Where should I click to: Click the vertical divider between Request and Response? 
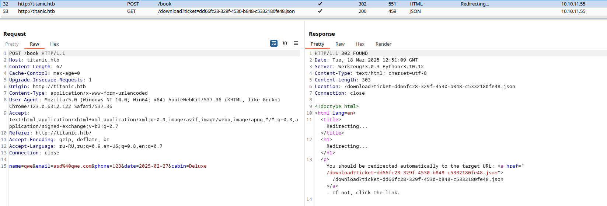(x=304, y=113)
